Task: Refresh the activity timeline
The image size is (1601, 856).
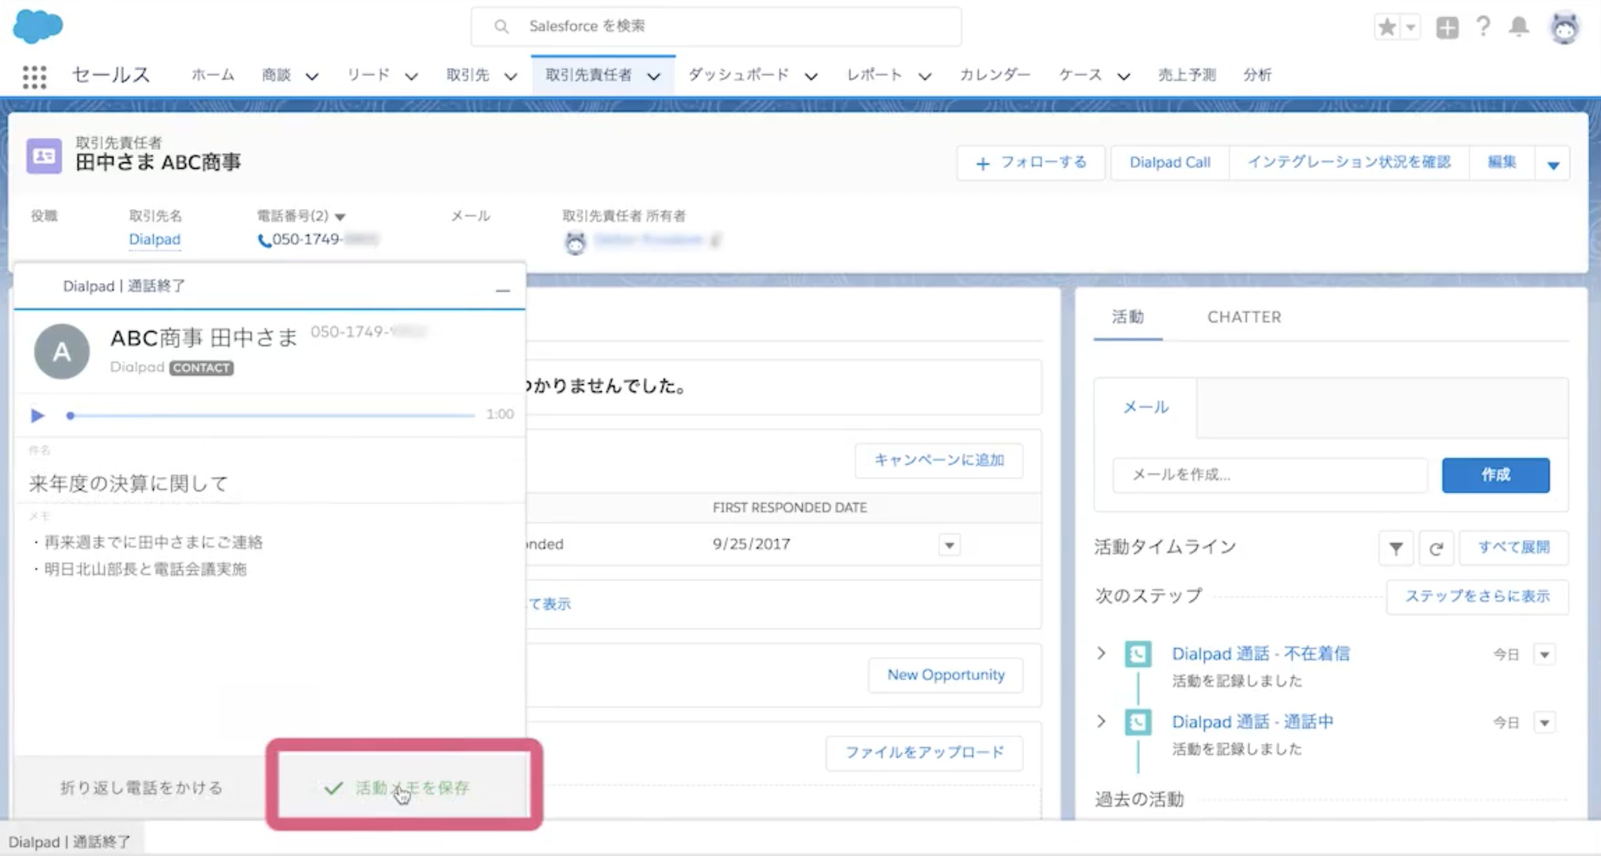Action: (1435, 548)
